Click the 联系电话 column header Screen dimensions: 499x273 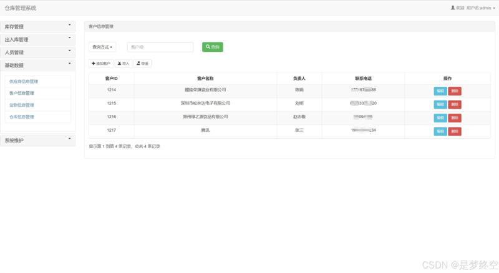(363, 78)
